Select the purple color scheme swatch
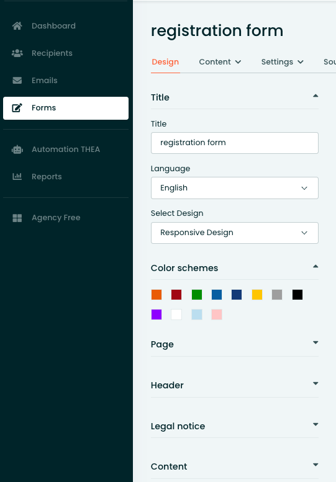The image size is (336, 482). coord(157,315)
